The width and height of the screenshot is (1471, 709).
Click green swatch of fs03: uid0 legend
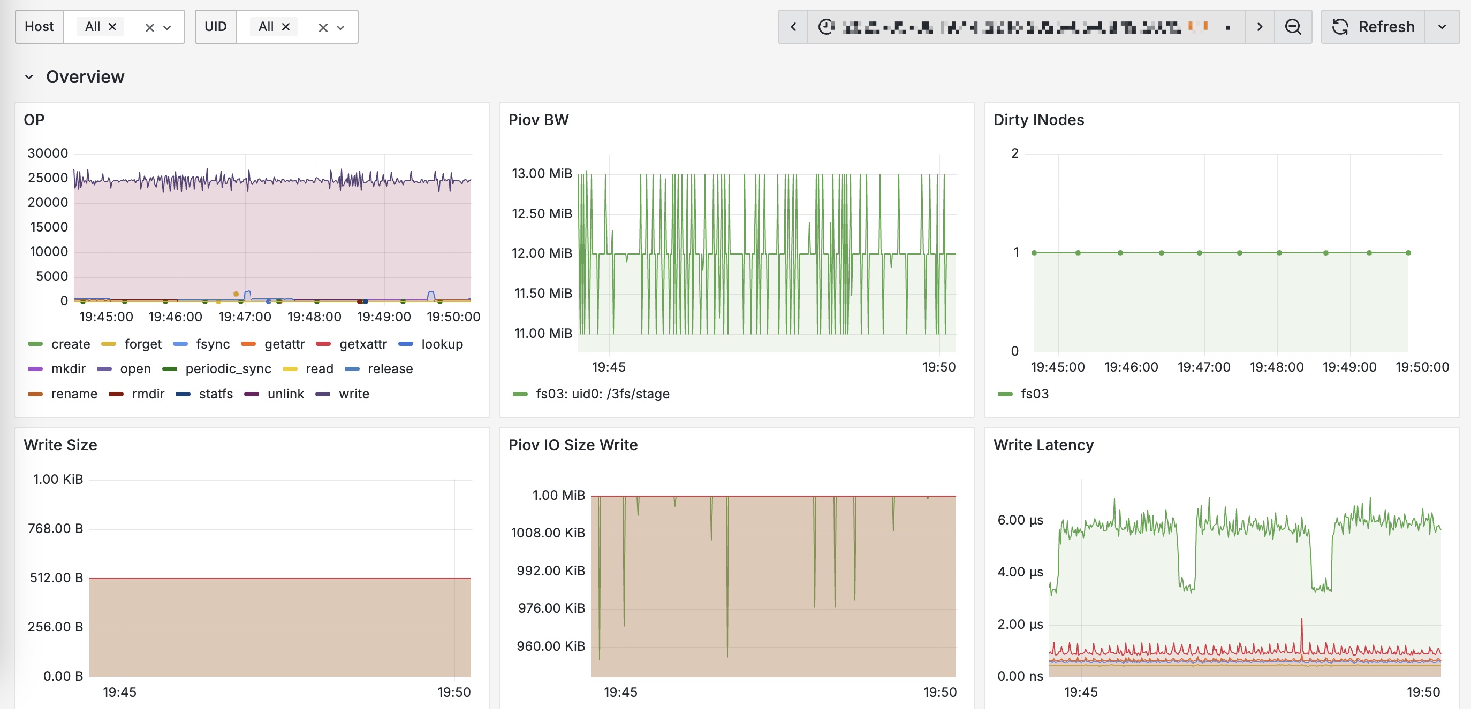click(520, 394)
